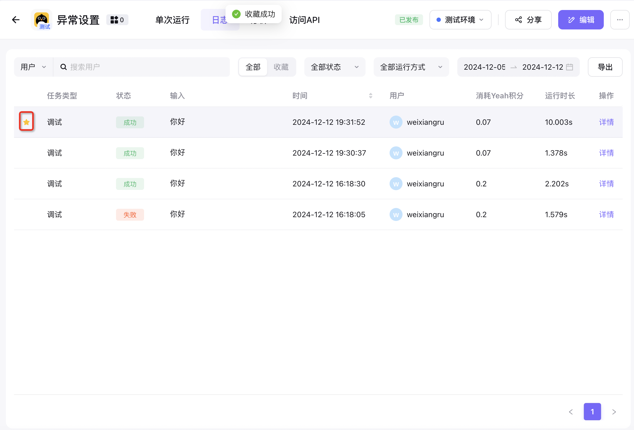The height and width of the screenshot is (430, 634).
Task: Expand the 测试环境 environment dropdown
Action: tap(460, 20)
